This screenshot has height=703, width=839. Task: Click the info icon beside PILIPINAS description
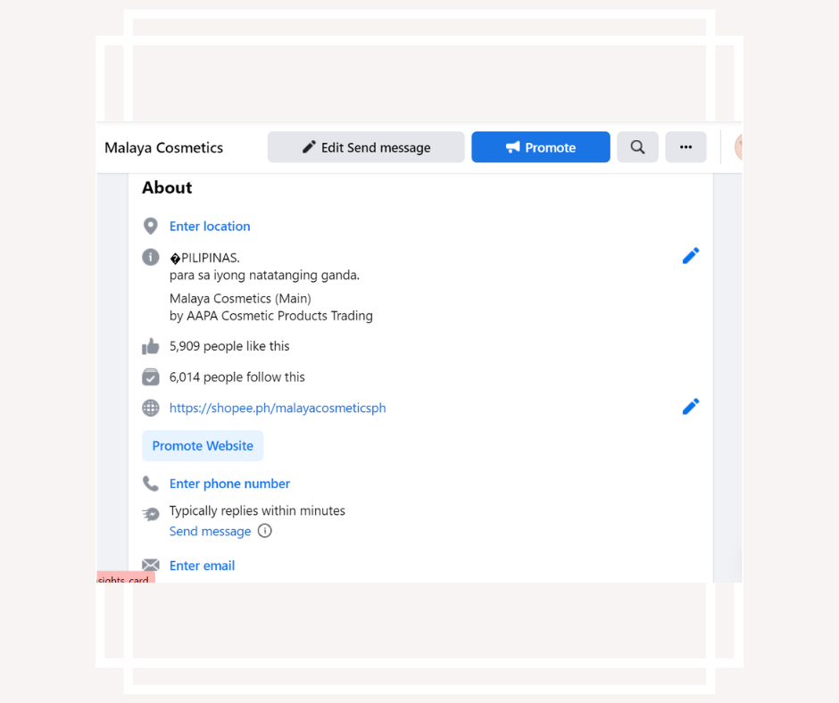(x=151, y=257)
